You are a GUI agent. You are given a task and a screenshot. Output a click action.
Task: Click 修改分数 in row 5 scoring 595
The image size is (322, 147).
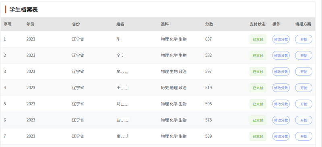281,104
